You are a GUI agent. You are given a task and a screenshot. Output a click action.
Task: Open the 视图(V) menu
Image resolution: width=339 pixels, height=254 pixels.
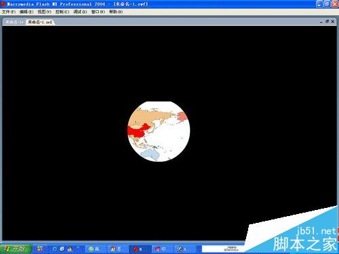[x=44, y=12]
